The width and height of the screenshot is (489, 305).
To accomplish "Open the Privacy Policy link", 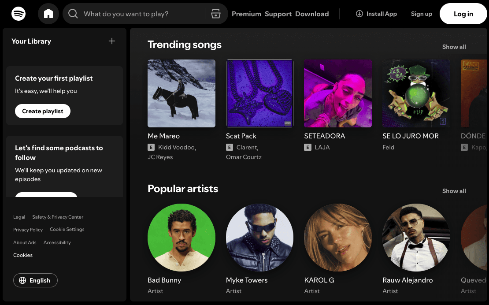I will click(28, 230).
